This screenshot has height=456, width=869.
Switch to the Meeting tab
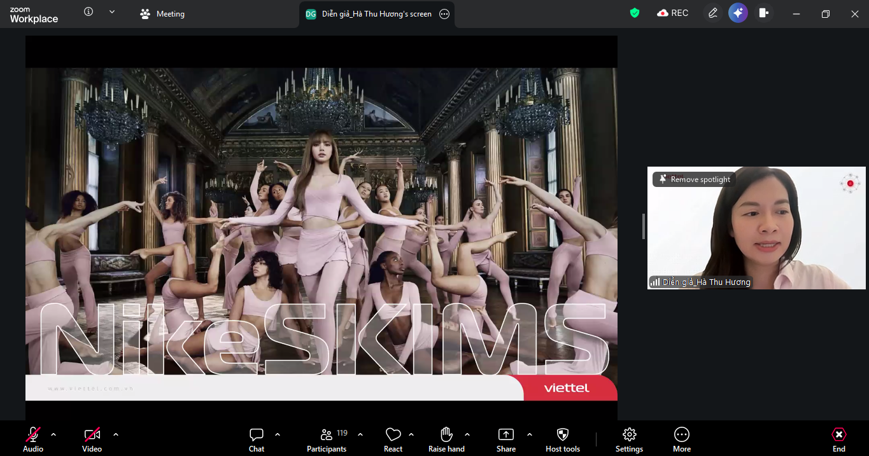pyautogui.click(x=162, y=14)
